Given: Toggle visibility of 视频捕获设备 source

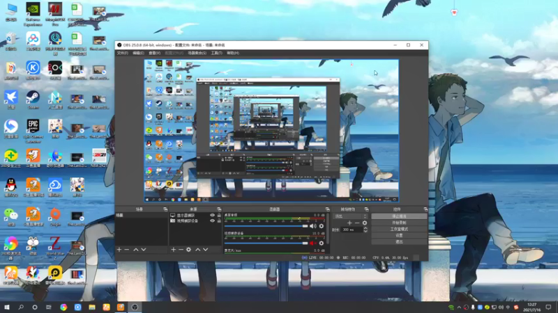Looking at the screenshot, I should 212,220.
